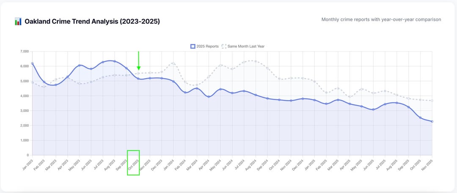Click the blue 2025 Reports legend swatch
The image size is (457, 193).
pyautogui.click(x=193, y=46)
